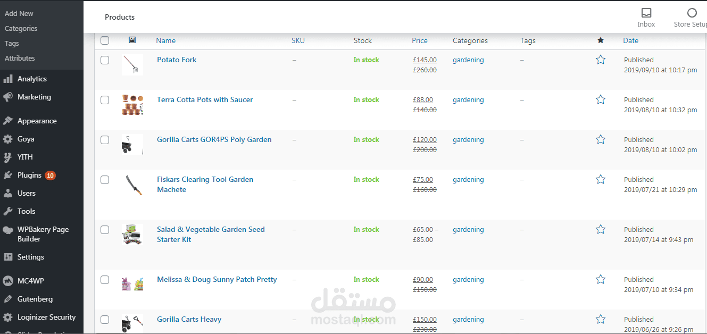Click the Tools wrench icon
This screenshot has height=334, width=707.
click(8, 211)
